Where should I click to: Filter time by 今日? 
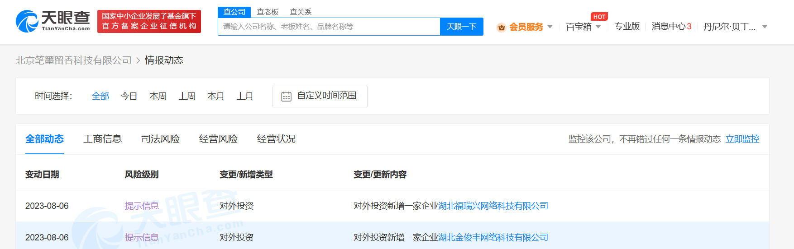click(129, 96)
